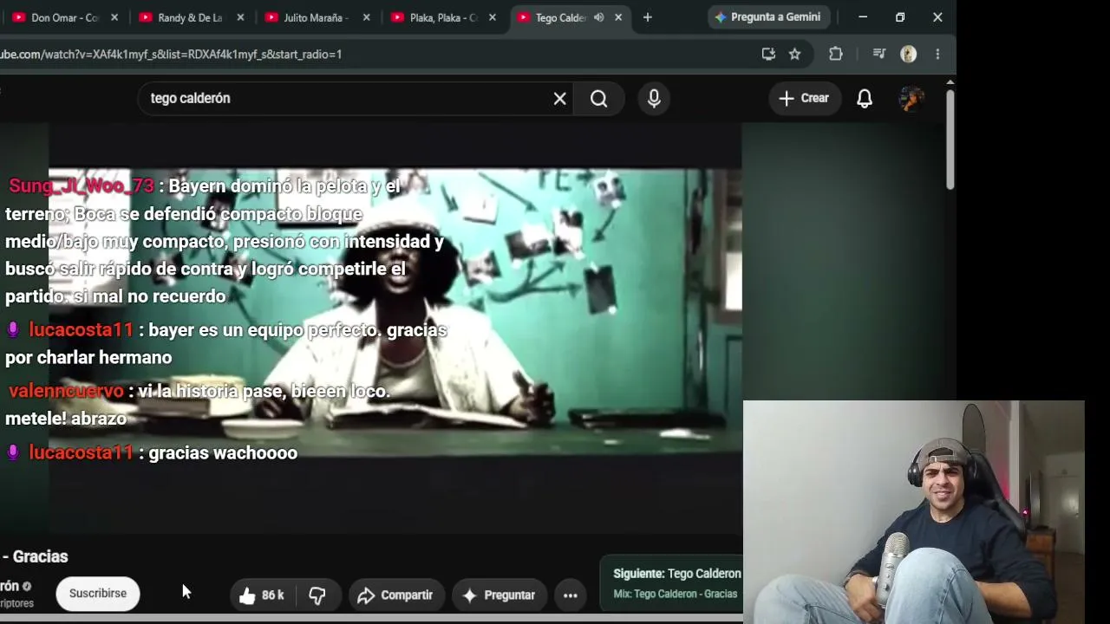The width and height of the screenshot is (1110, 624).
Task: Close the Don Omar tab
Action: (114, 17)
